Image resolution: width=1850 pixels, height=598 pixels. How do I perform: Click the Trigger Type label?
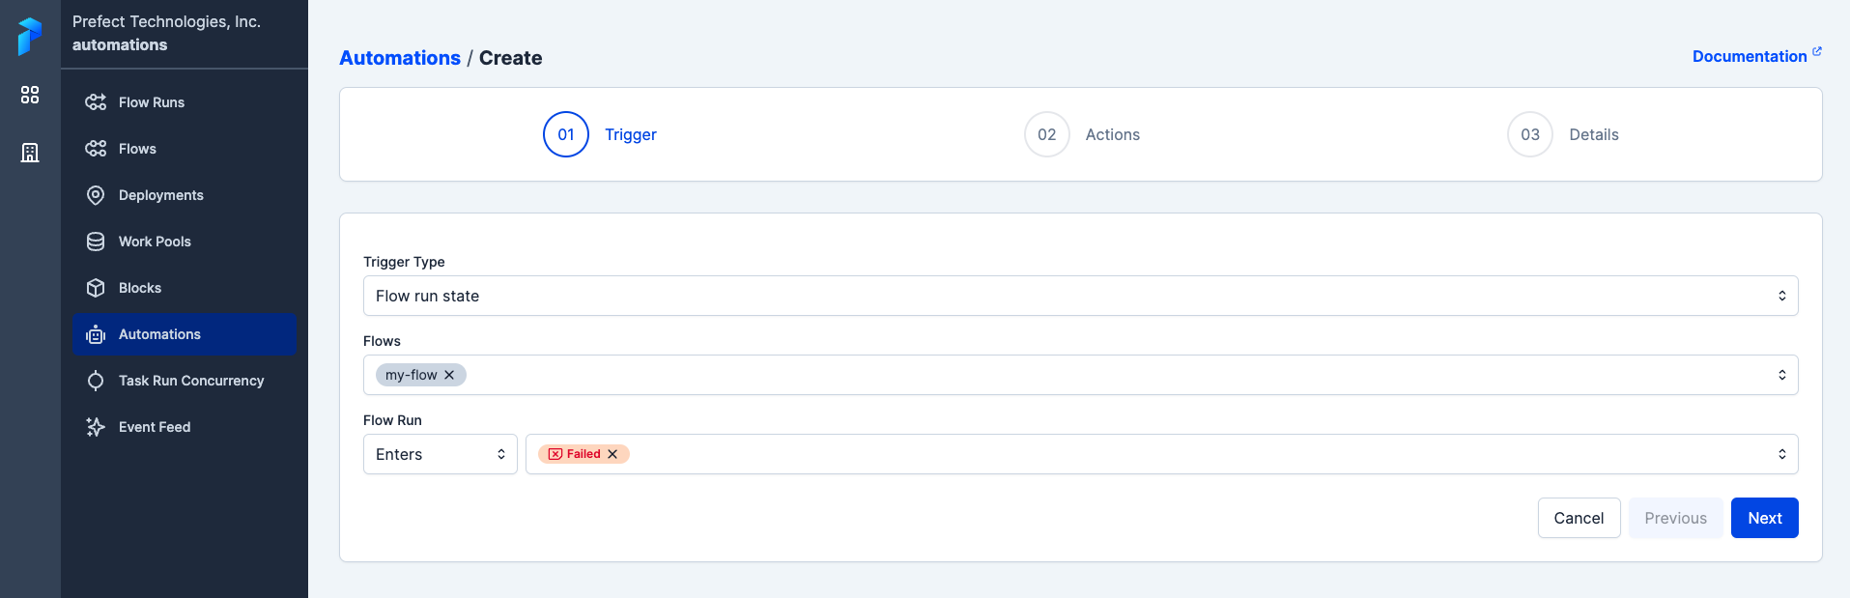[404, 262]
